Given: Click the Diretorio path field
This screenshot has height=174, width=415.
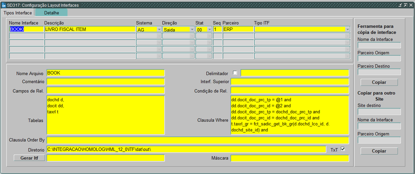Looking at the screenshot, I should click(x=186, y=149).
